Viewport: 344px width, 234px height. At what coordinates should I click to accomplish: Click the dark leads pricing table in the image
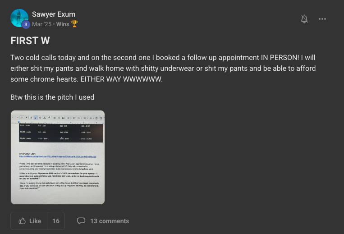tap(61, 133)
